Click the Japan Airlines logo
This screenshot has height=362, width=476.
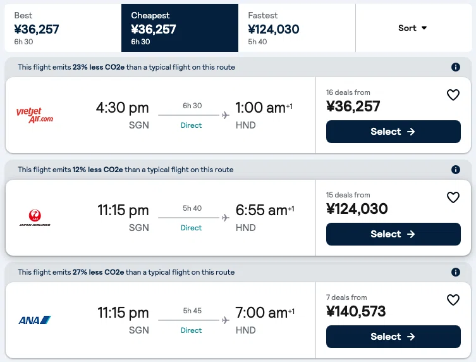(35, 218)
